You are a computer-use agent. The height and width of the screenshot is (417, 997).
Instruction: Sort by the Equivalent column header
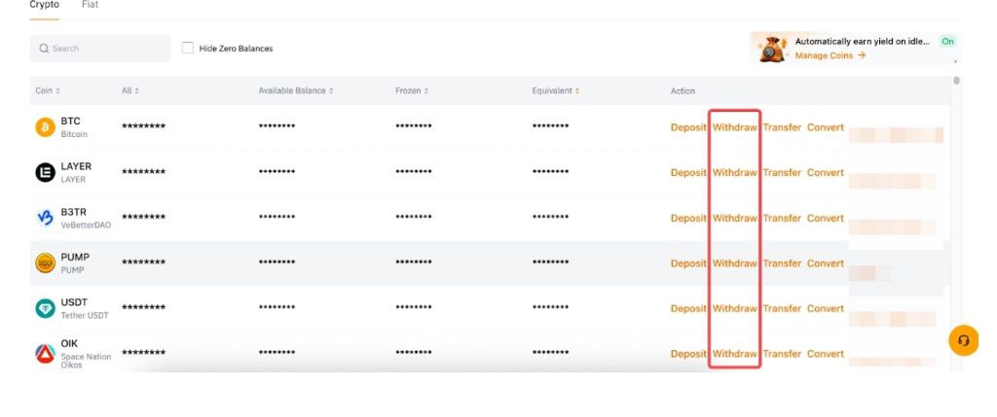coord(555,91)
